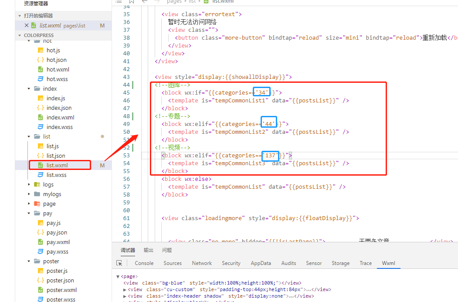Open the AppData tab

click(x=261, y=263)
